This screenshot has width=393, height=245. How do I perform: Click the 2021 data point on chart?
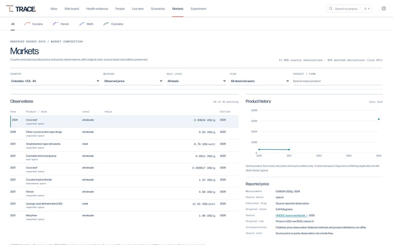[289, 150]
